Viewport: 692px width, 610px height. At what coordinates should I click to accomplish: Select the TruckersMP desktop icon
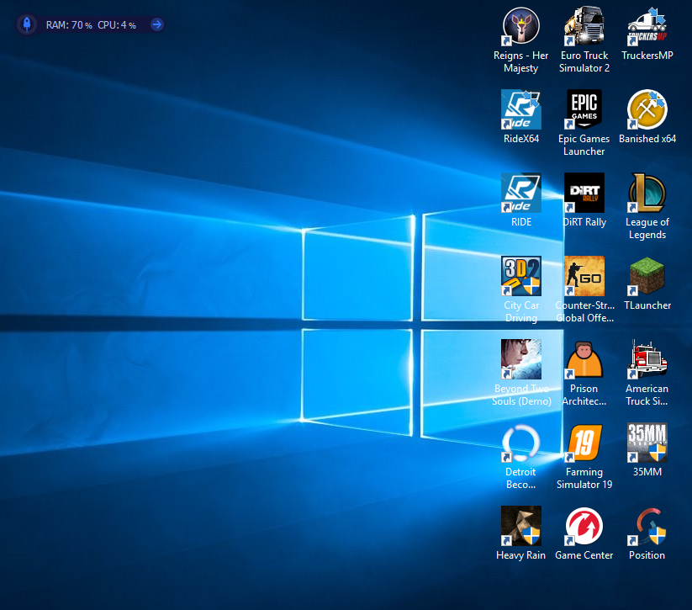click(x=647, y=26)
